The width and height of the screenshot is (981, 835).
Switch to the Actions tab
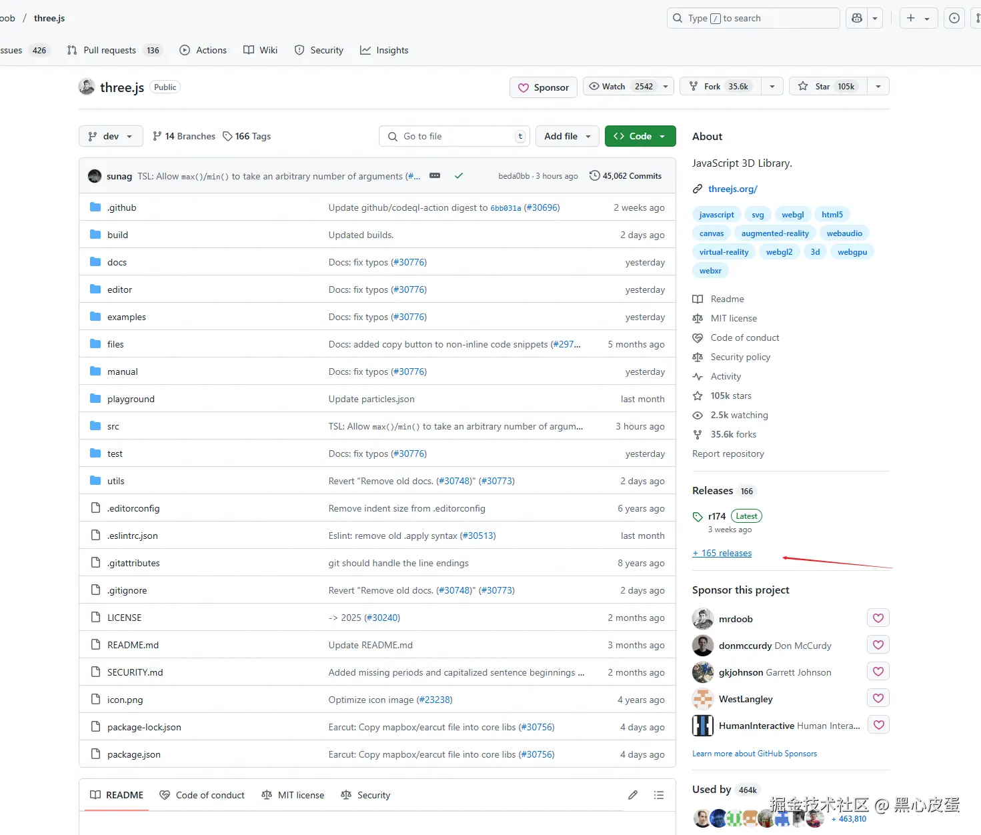pos(203,50)
